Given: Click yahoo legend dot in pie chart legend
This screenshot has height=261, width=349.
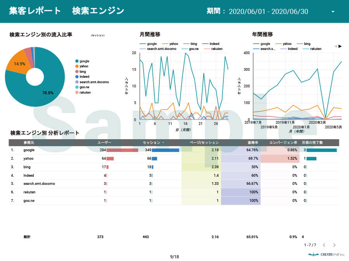Looking at the screenshot, I should (77, 67).
